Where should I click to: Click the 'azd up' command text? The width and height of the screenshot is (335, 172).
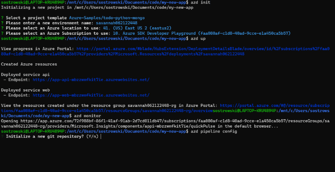pos(198,39)
